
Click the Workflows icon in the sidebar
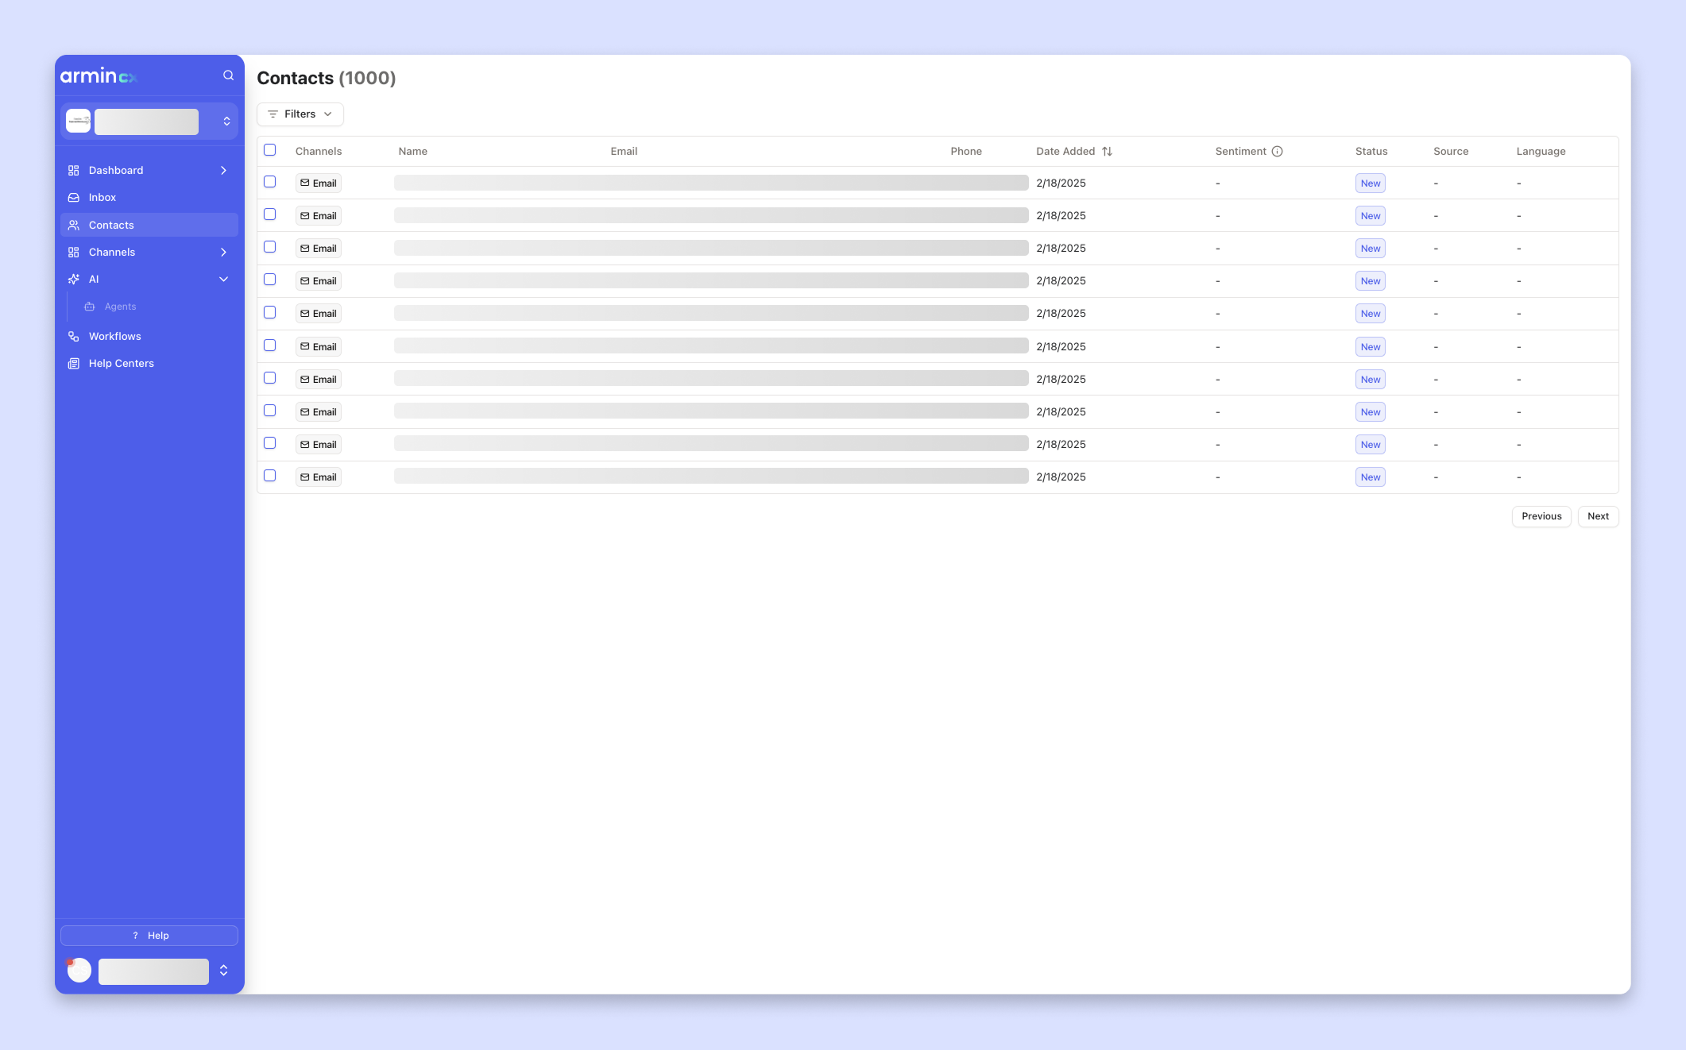[x=74, y=337]
